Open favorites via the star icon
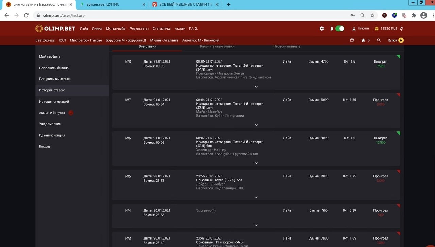Viewport: 435px width, 247px height. coord(363,40)
